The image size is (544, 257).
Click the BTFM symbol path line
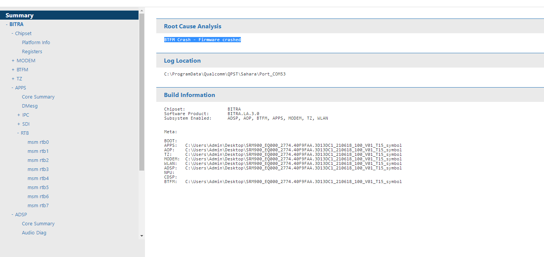point(283,182)
